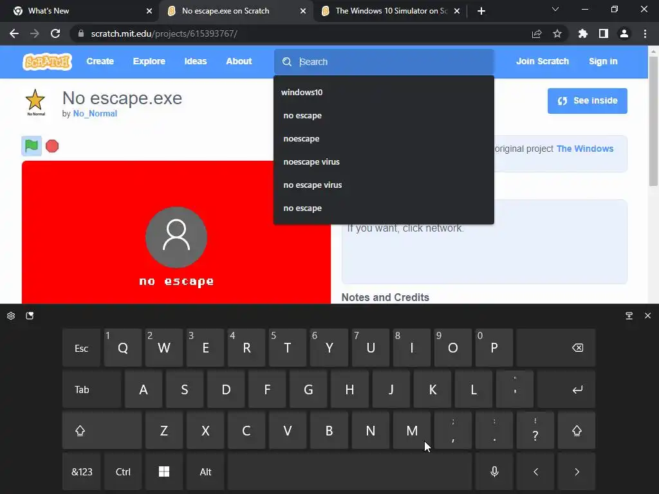The height and width of the screenshot is (494, 659).
Task: Tap the left arrow key
Action: (535, 471)
